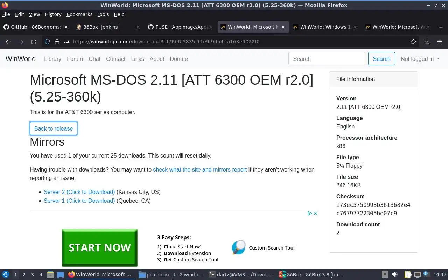Viewport: 448px width, 280px height.
Task: Reload the current page
Action: (34, 42)
